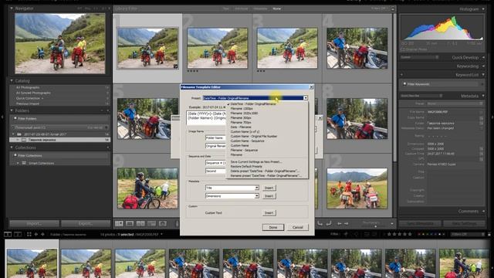
Task: Add new keyword plus icon in Keyword List
Action: click(401, 75)
